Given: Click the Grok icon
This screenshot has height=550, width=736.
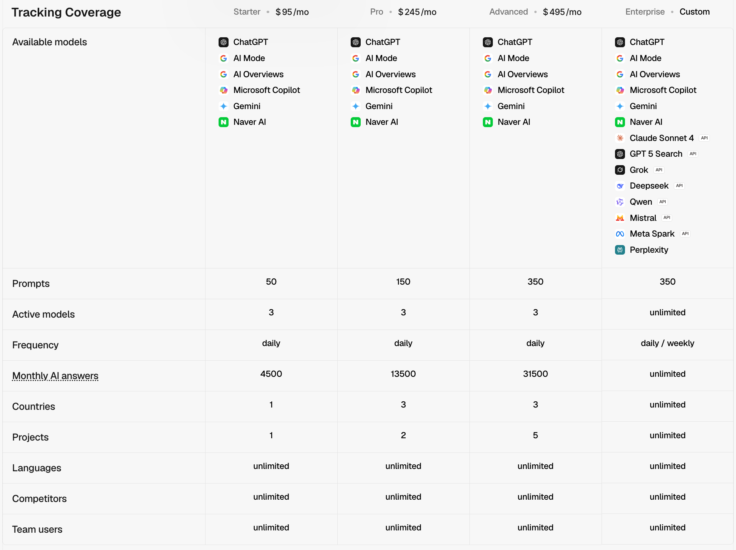Looking at the screenshot, I should coord(620,170).
